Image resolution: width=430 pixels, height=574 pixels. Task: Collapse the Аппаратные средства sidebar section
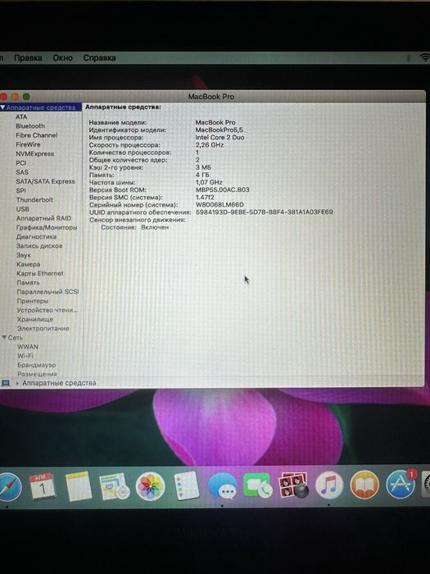click(x=2, y=107)
